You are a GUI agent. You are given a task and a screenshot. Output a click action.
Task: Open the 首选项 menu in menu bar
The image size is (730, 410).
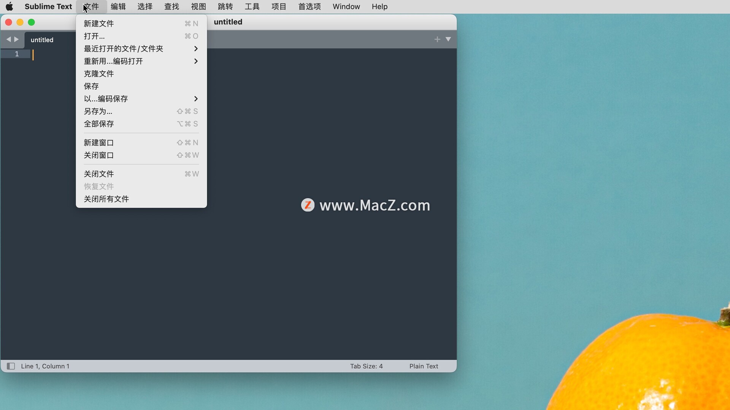click(309, 6)
